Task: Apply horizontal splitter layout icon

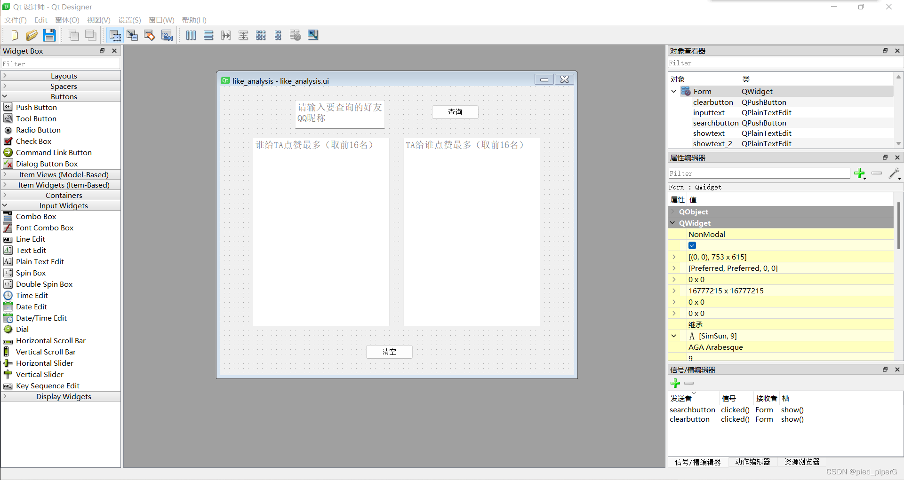Action: tap(226, 35)
